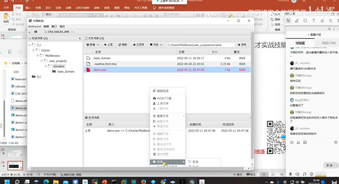Collapse the Oracle tree node
Image resolution: width=339 pixels, height=184 pixels.
pyautogui.click(x=34, y=50)
